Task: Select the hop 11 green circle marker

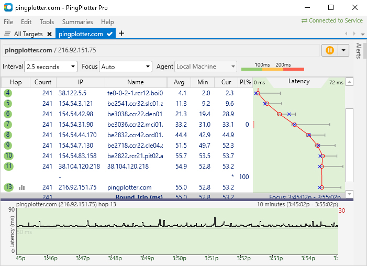Action: click(x=8, y=166)
